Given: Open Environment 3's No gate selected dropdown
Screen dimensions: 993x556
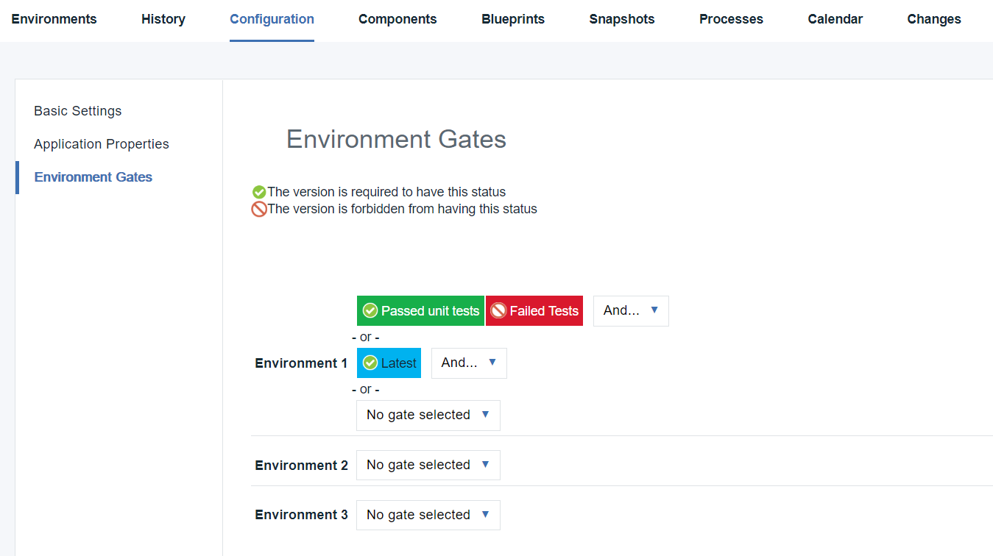Looking at the screenshot, I should coord(428,515).
